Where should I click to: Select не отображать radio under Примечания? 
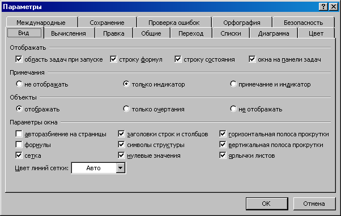pyautogui.click(x=19, y=84)
